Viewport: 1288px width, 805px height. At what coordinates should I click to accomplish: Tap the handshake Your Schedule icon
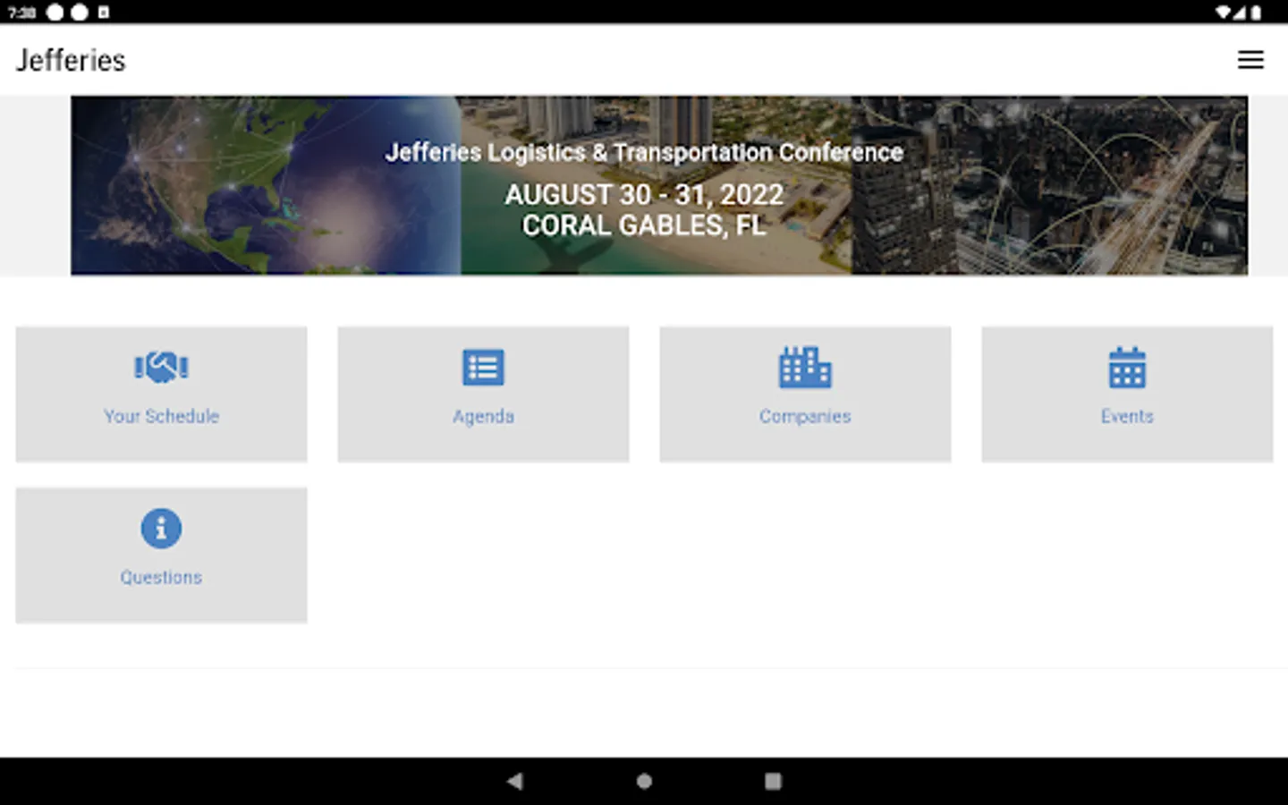point(161,367)
